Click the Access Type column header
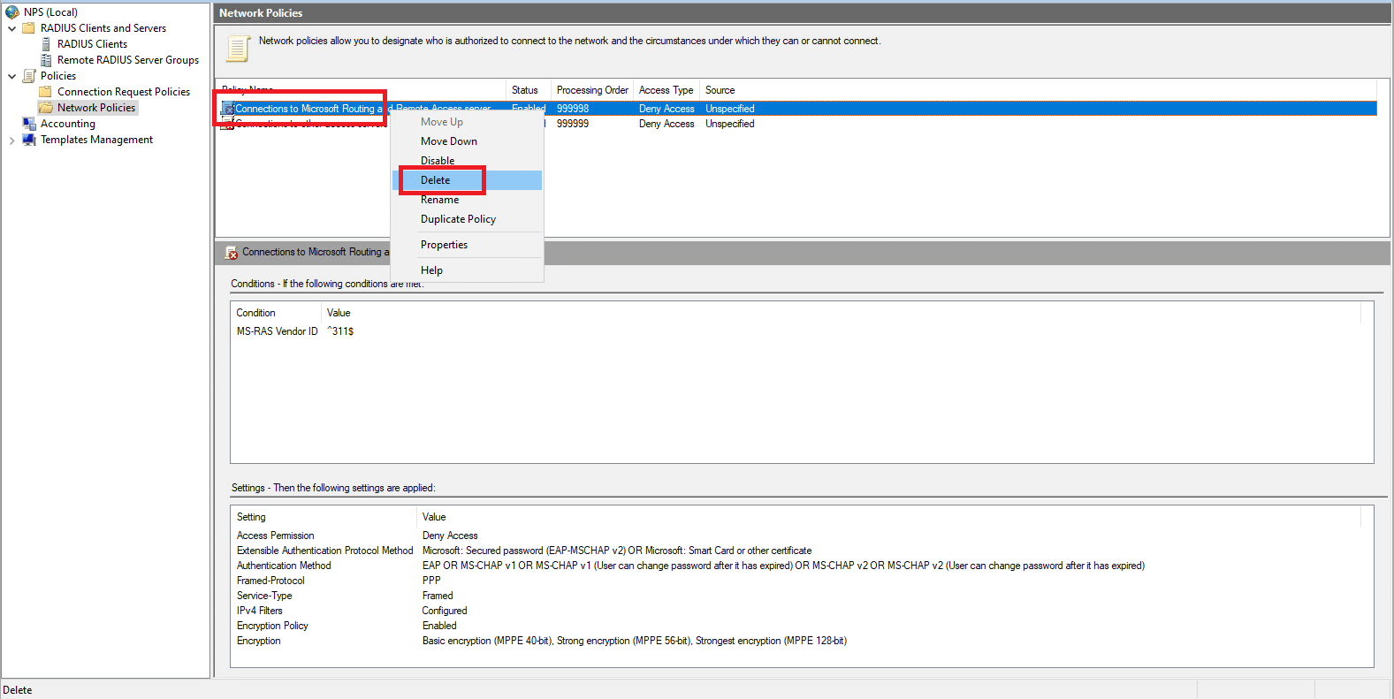Viewport: 1394px width, 699px height. 666,90
